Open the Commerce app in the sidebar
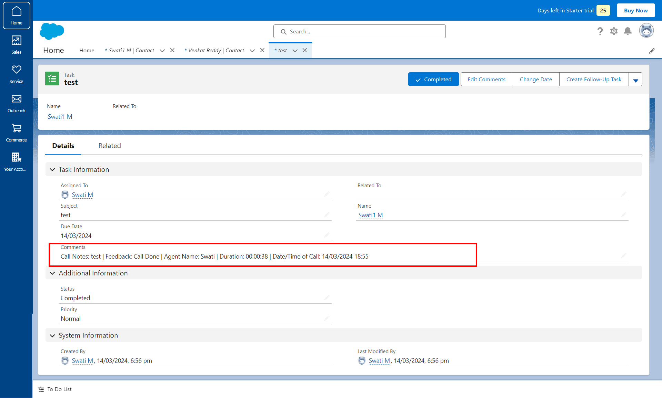This screenshot has width=662, height=398. (x=16, y=133)
